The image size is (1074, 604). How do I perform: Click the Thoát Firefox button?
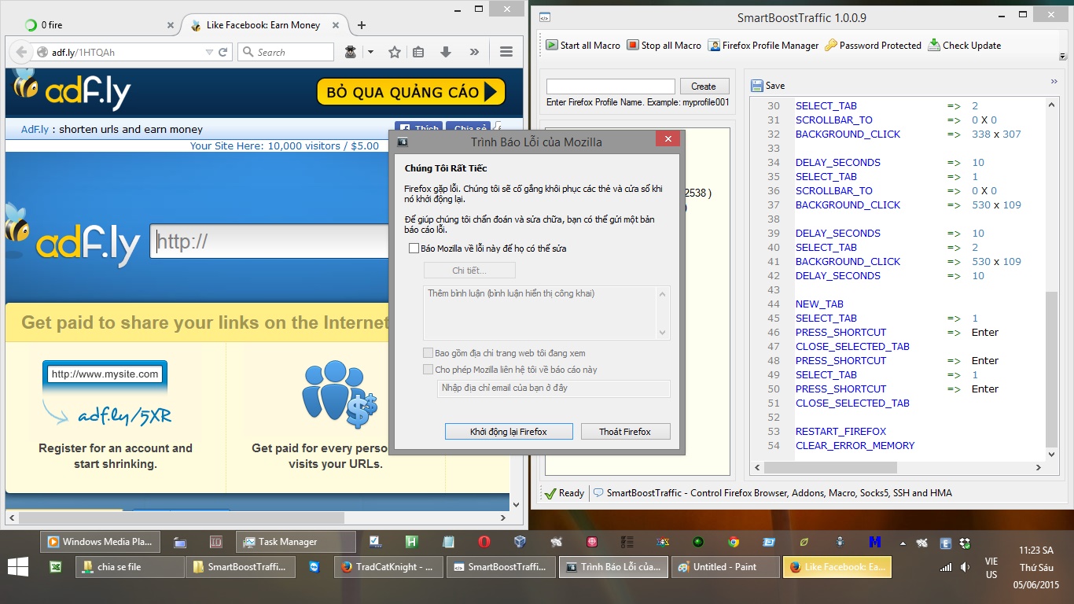point(625,432)
